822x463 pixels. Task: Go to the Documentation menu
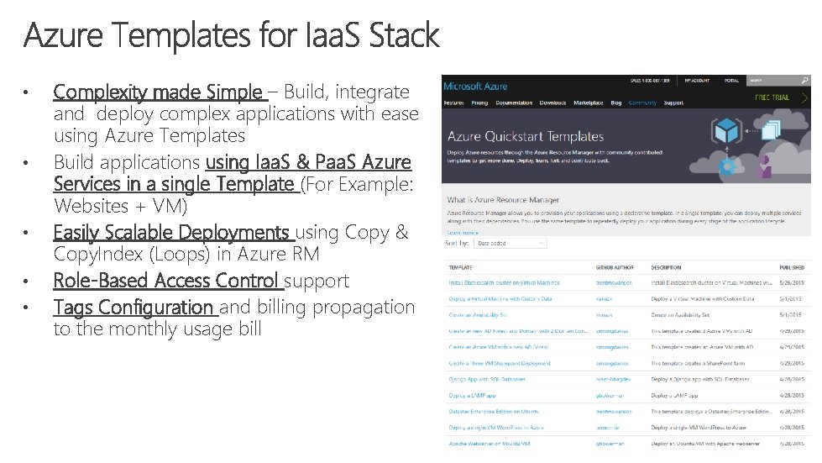click(x=514, y=103)
